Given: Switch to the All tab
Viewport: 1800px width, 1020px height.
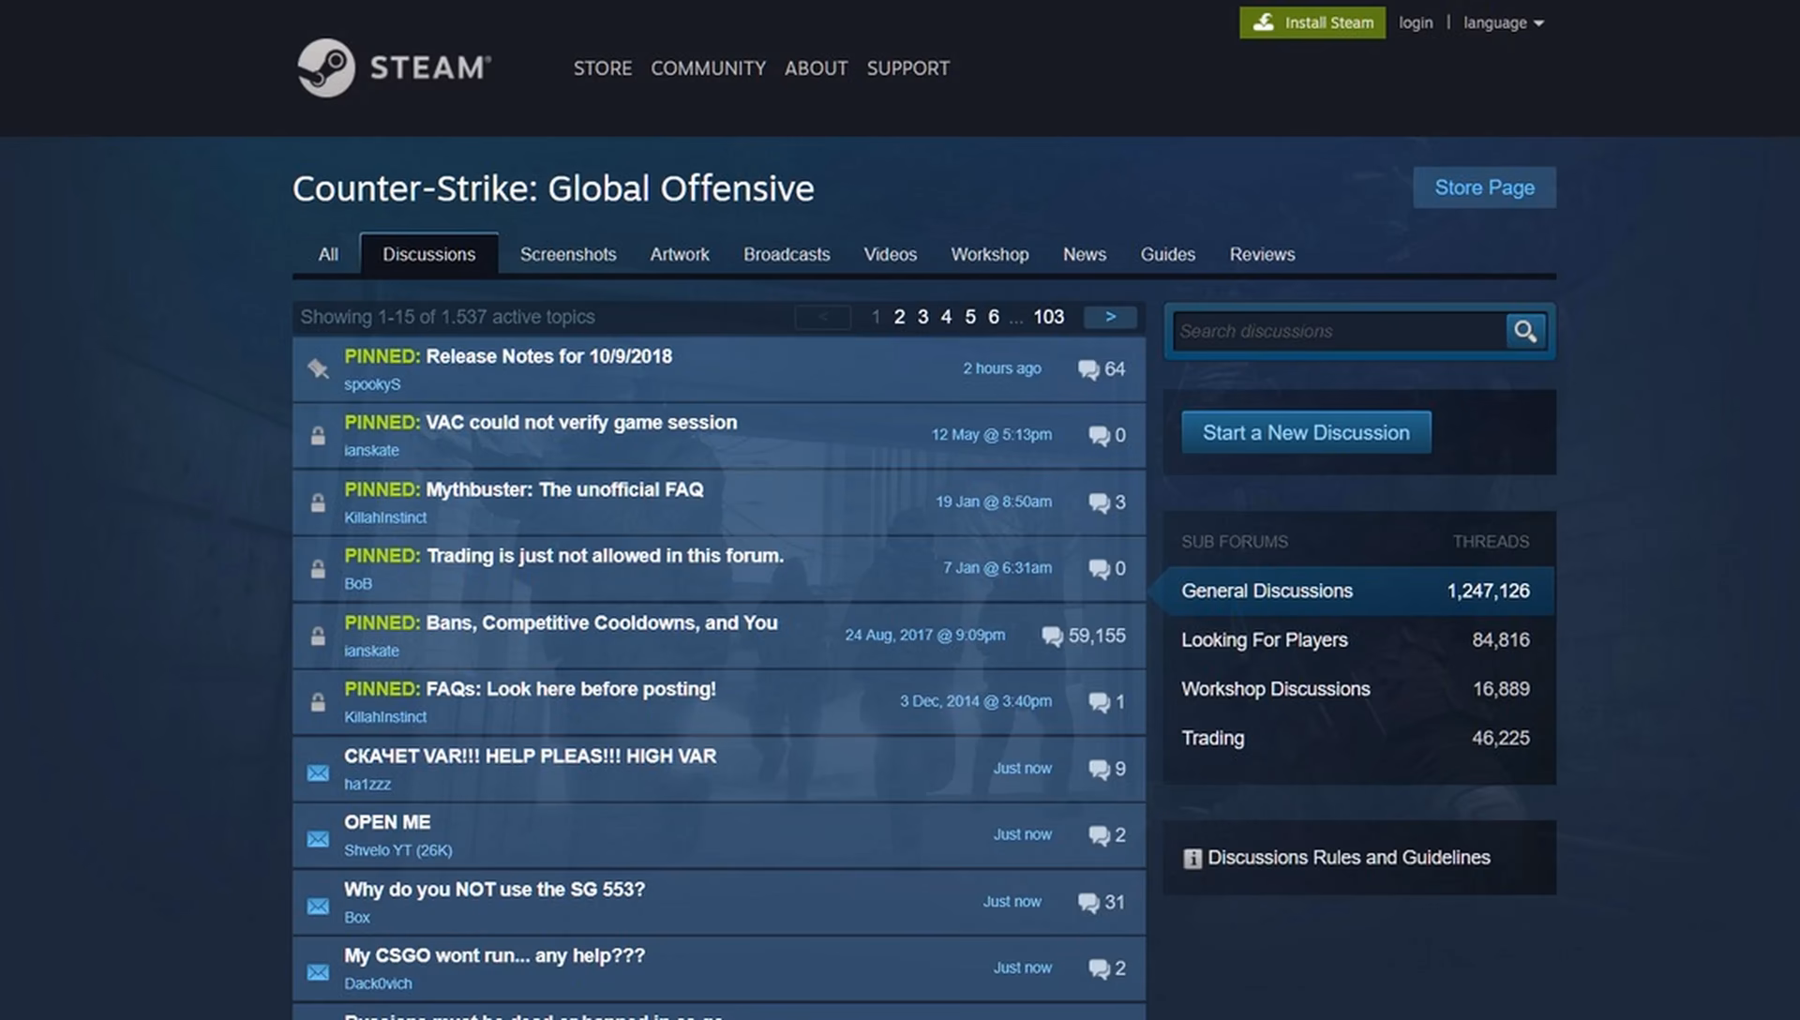Looking at the screenshot, I should (x=328, y=254).
